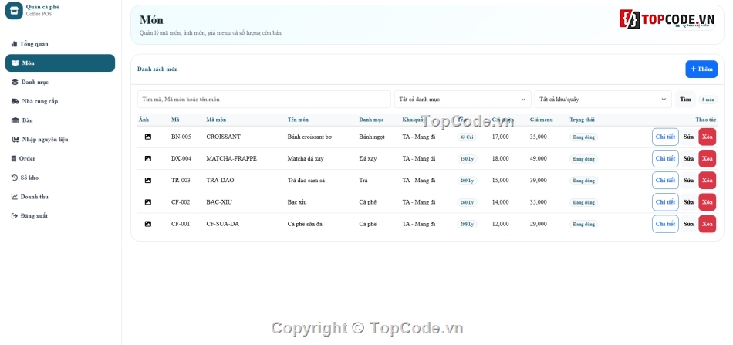This screenshot has width=733, height=345.
Task: Click the Danh sách món heading
Action: point(157,69)
